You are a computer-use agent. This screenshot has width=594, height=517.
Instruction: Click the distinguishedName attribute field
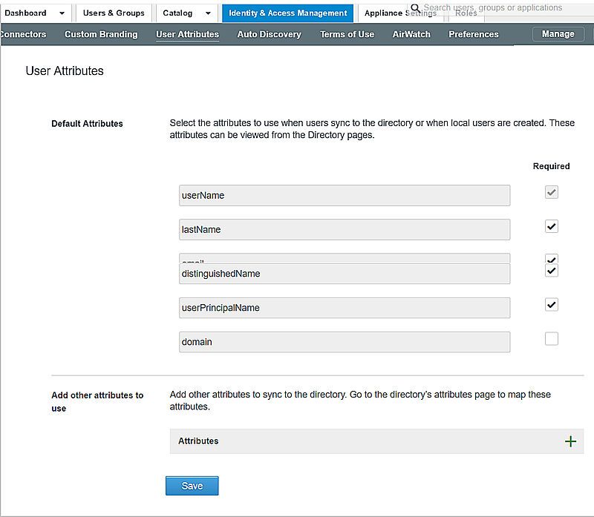(345, 274)
